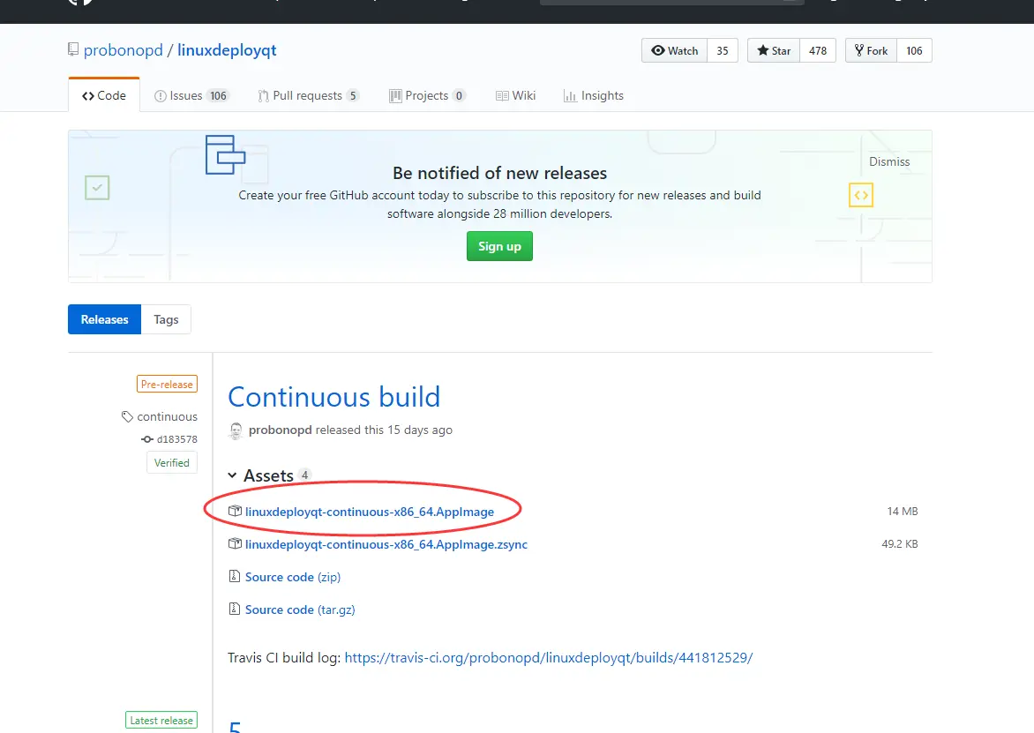
Task: Click the Pull requests count badge 5
Action: point(353,95)
